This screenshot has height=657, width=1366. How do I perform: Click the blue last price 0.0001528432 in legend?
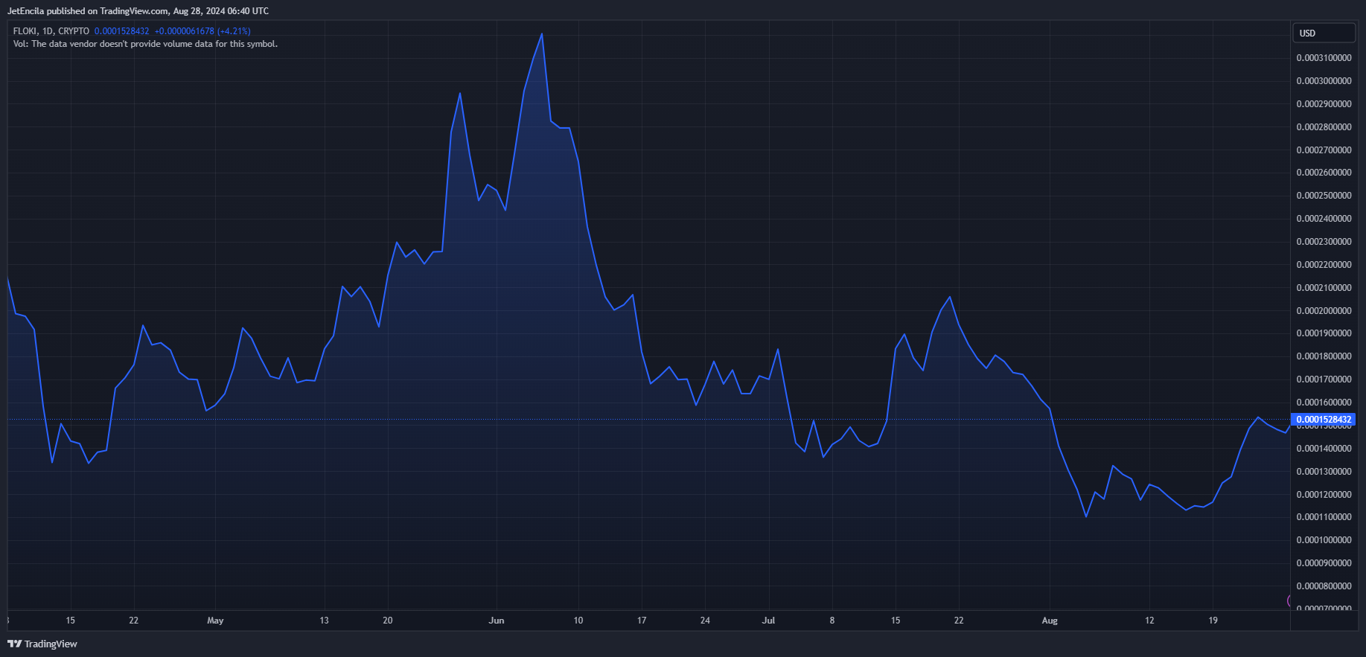[x=121, y=31]
